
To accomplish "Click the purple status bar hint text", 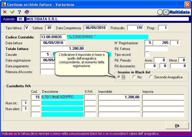I will pyautogui.click(x=80, y=134).
